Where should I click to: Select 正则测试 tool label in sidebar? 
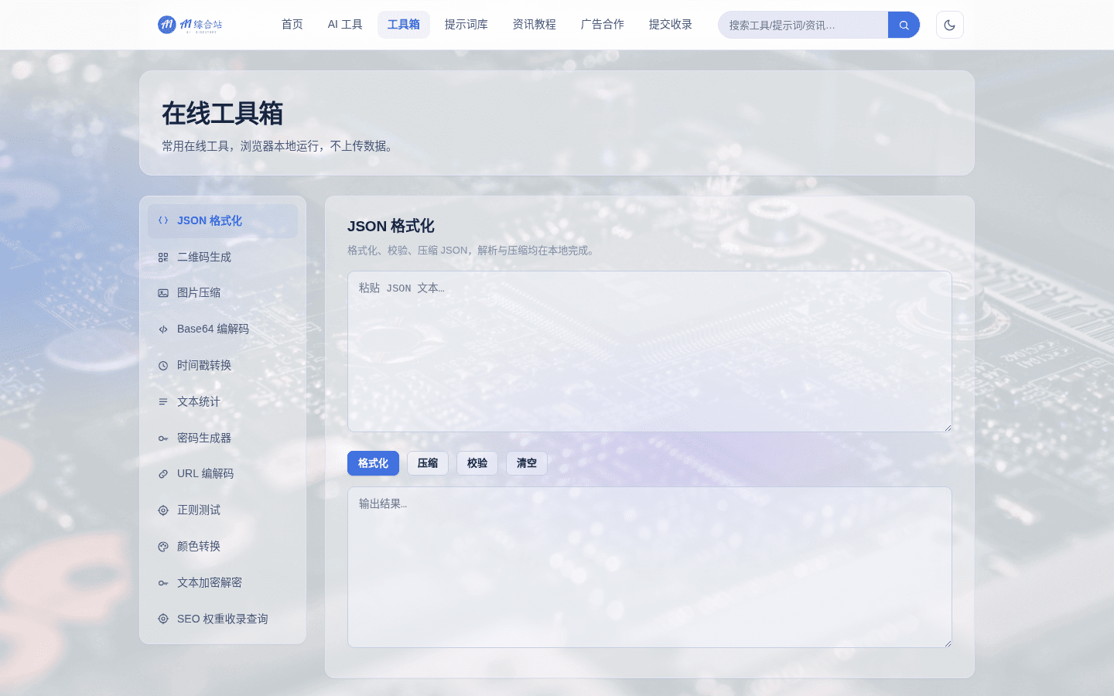tap(199, 510)
